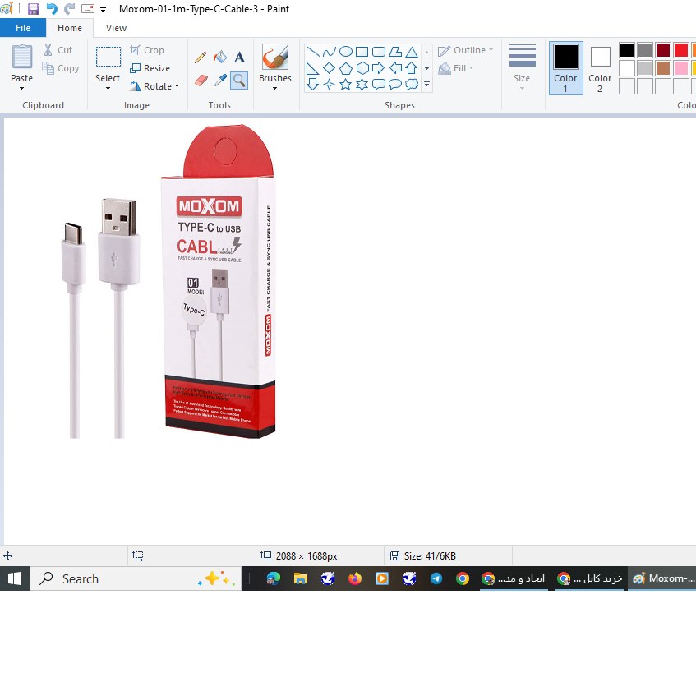This screenshot has width=696, height=696.
Task: Select the Magnifier tool
Action: coord(237,79)
